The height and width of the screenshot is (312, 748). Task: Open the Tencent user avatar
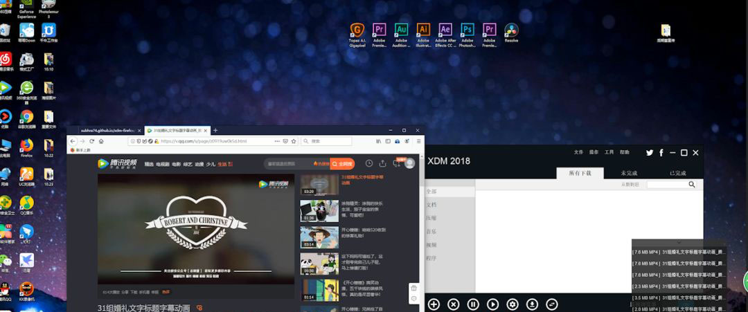(410, 163)
